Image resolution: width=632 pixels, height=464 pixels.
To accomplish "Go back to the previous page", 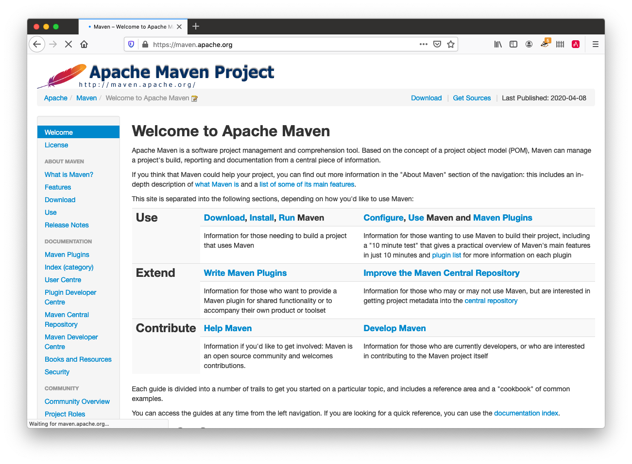I will click(x=37, y=44).
